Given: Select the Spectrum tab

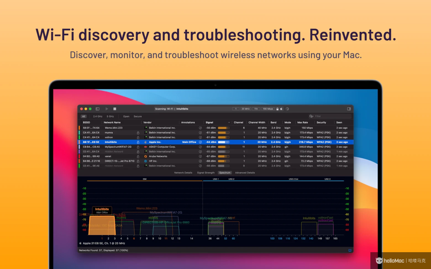Looking at the screenshot, I should coord(225,173).
